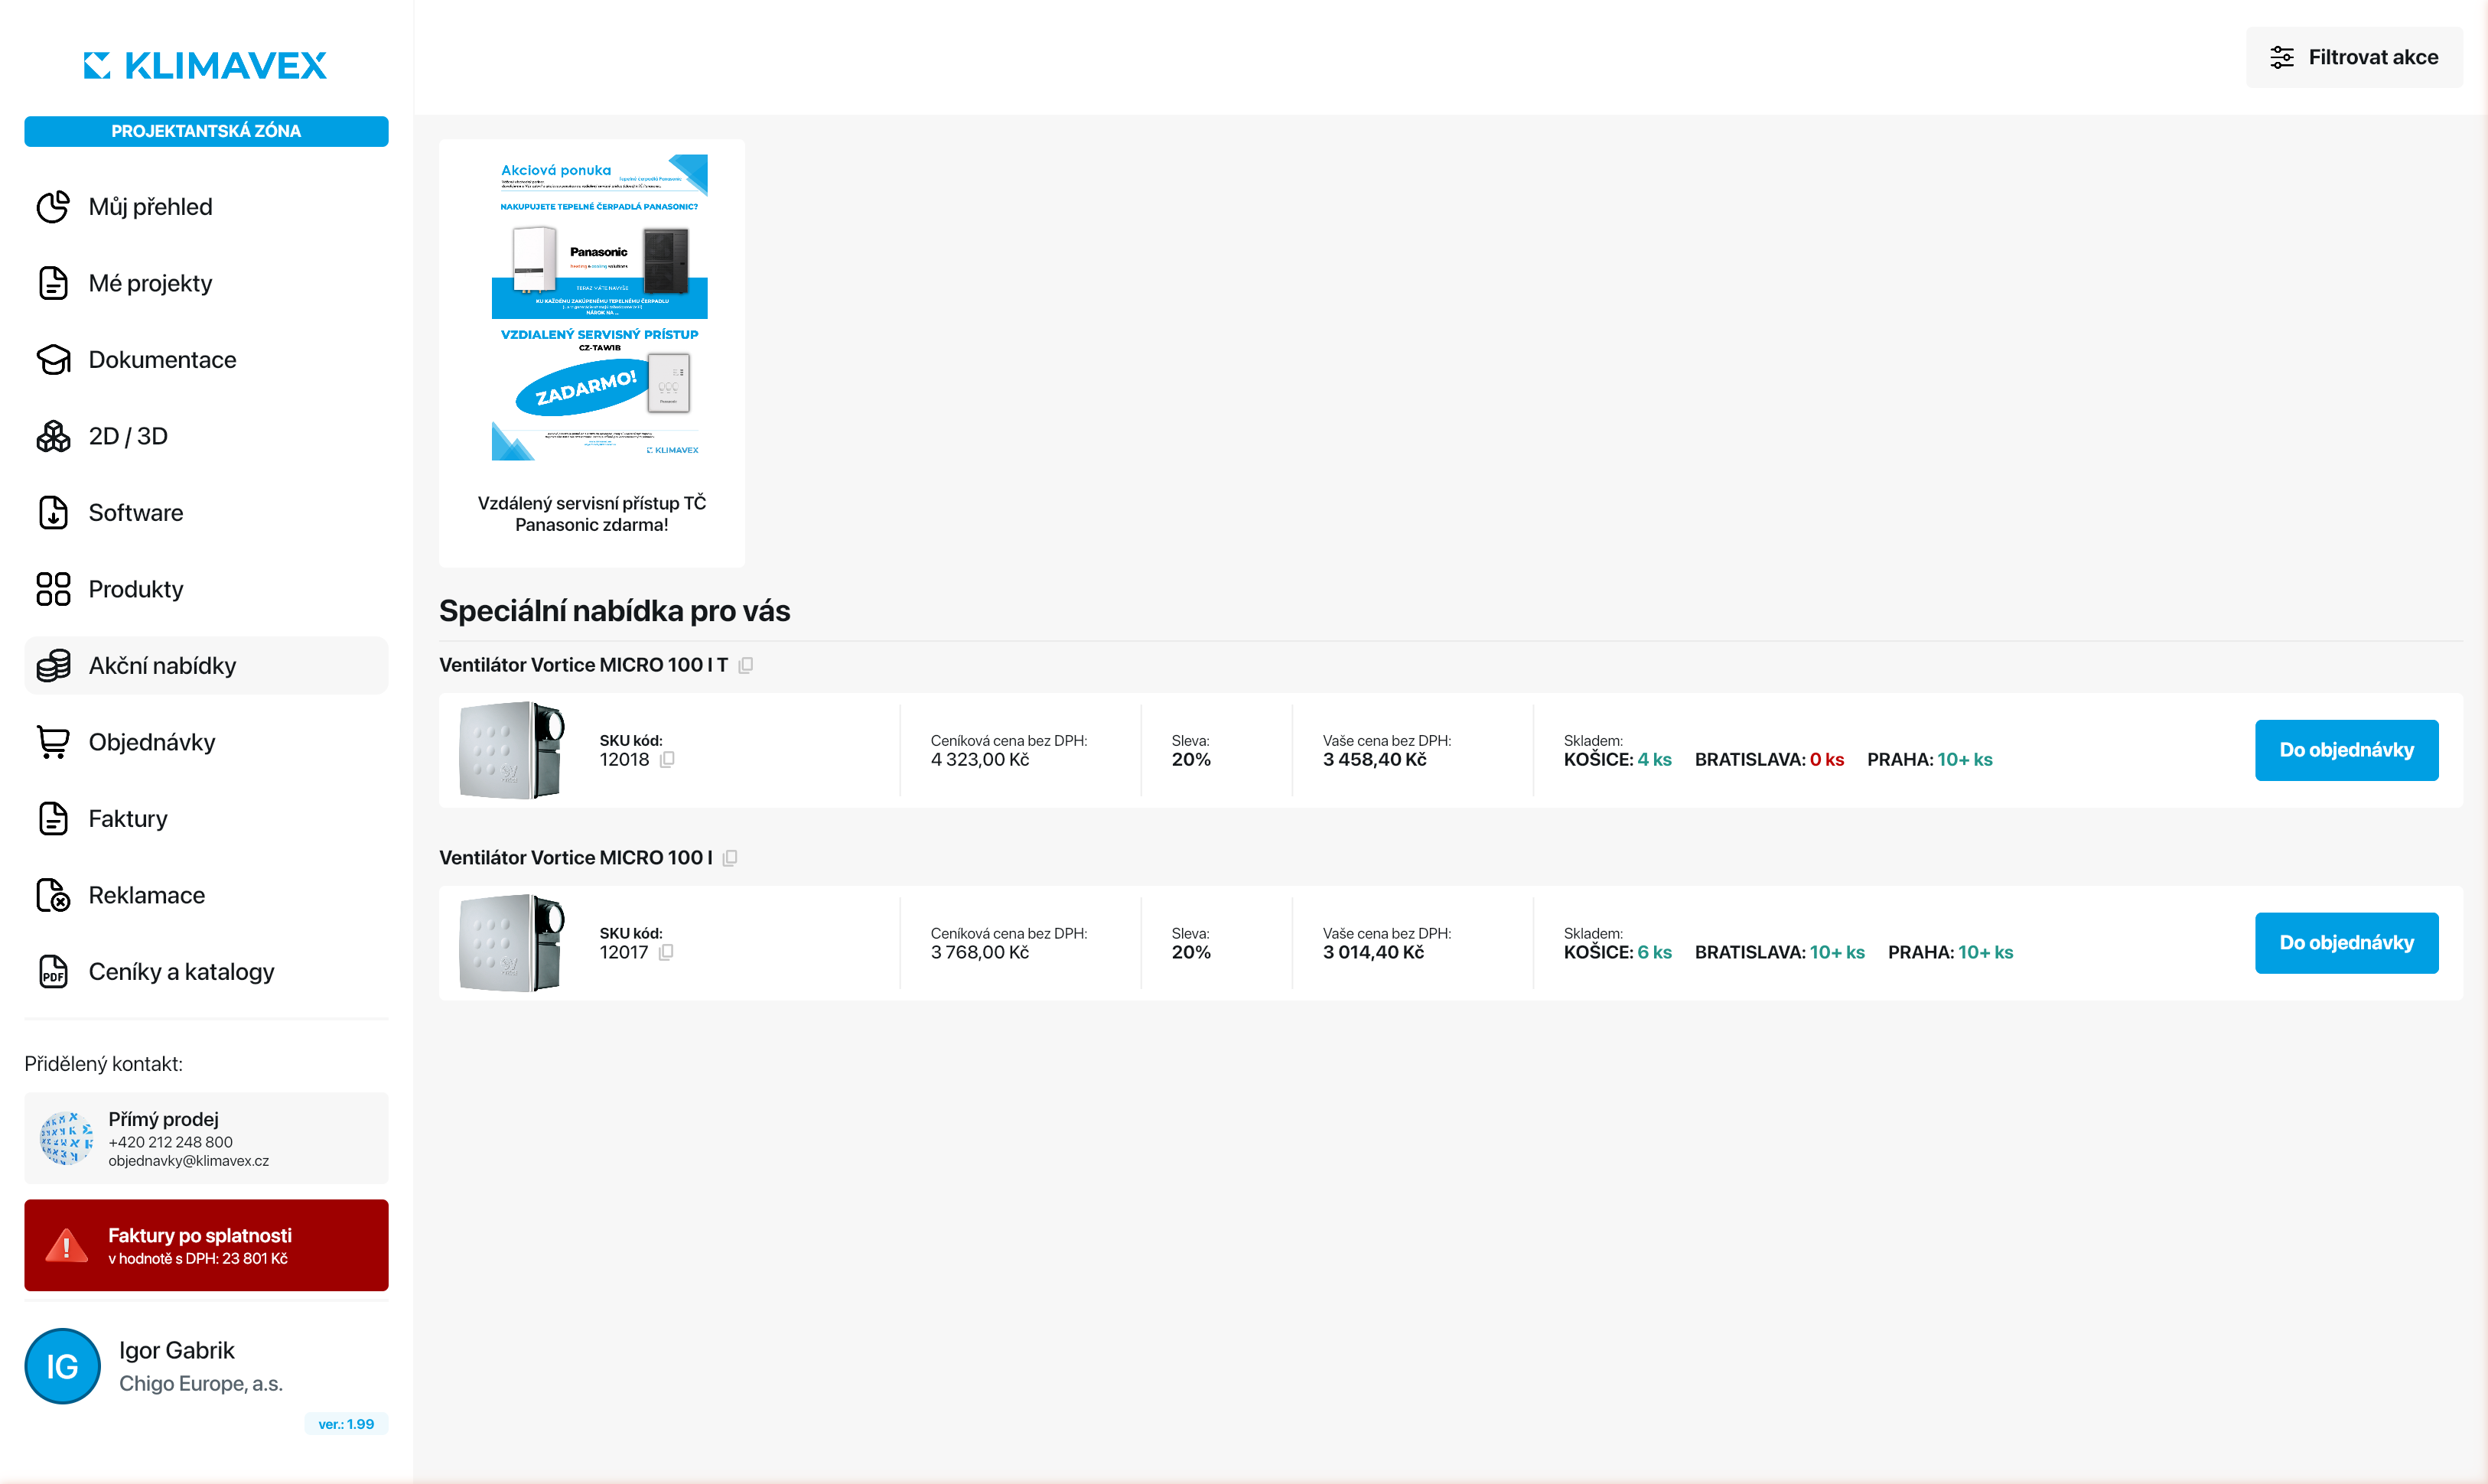Click the price 3 014,40 Kč
2488x1484 pixels.
click(1373, 953)
